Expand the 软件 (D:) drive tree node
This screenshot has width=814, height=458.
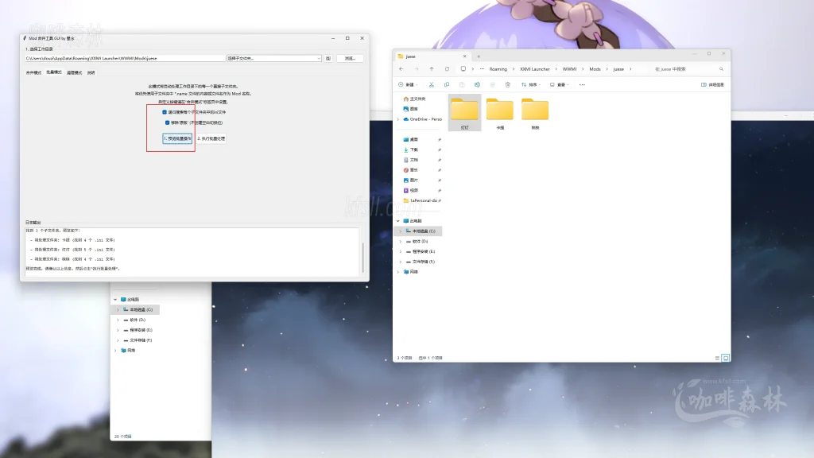click(x=400, y=241)
